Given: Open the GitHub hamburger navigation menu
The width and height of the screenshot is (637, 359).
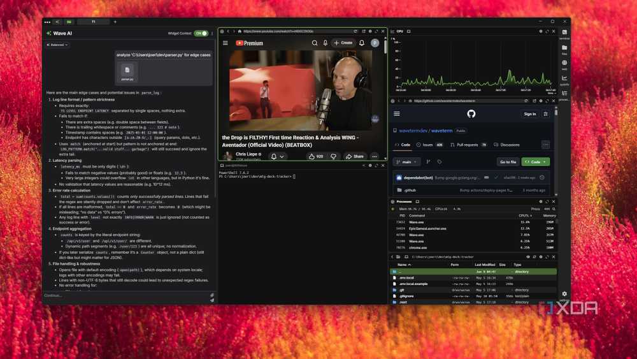Looking at the screenshot, I should (397, 114).
